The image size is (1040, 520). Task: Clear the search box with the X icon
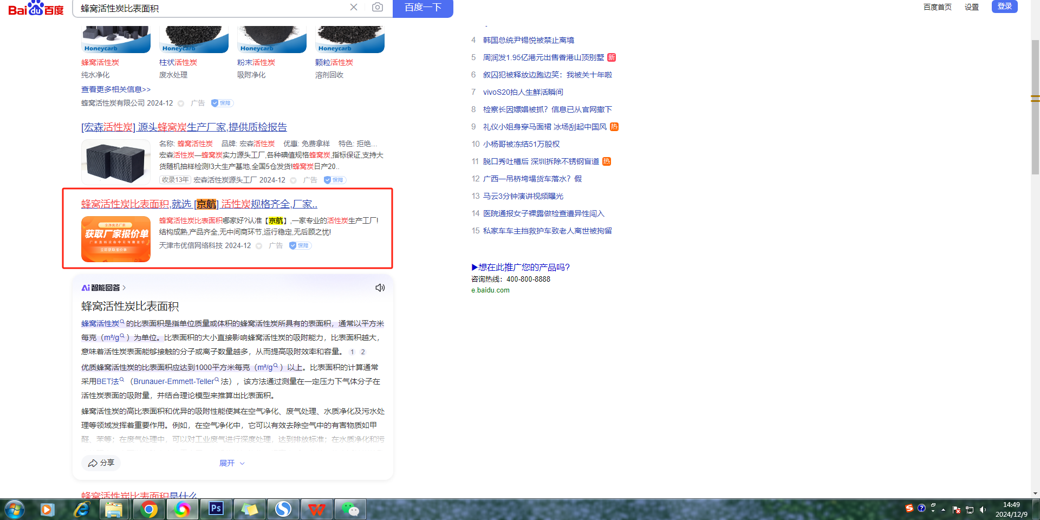[354, 7]
